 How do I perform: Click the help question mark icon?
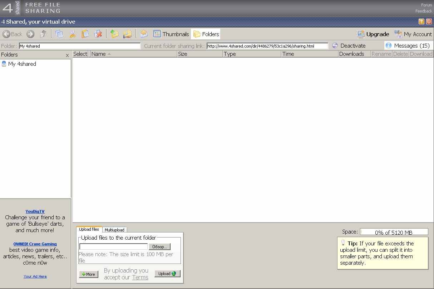coord(421,21)
